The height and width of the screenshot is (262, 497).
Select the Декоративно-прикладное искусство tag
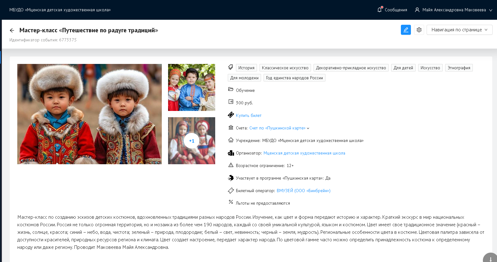(351, 68)
